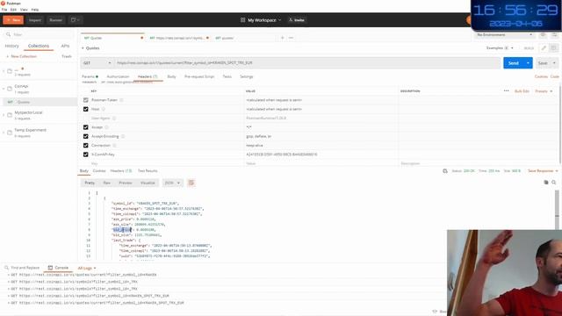562x316 pixels.
Task: Toggle the Connection header checkbox
Action: pos(86,146)
